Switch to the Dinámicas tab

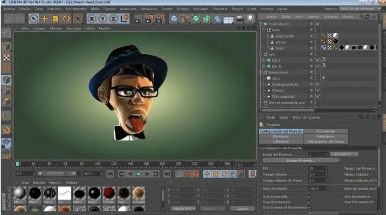281,136
